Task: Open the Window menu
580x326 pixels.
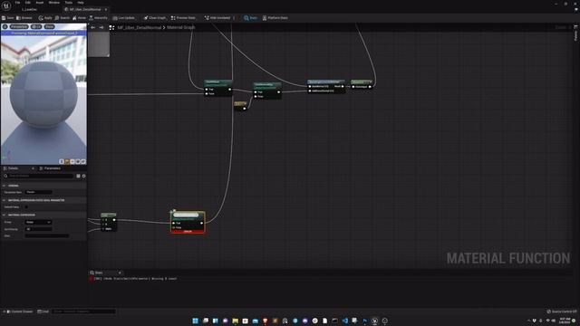Action: (54, 3)
